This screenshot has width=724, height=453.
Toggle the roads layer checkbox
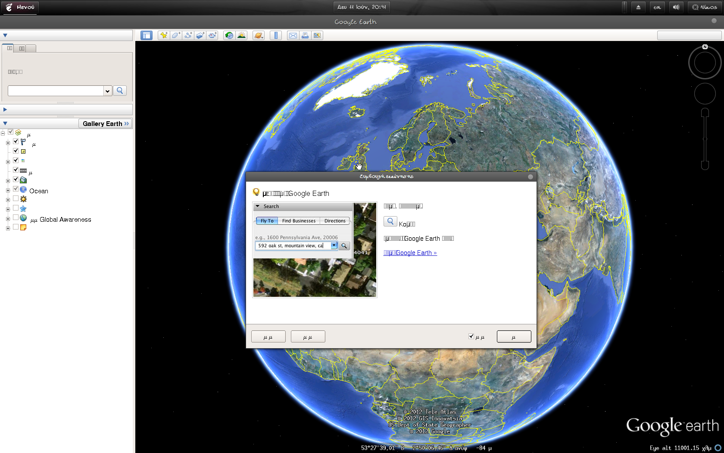click(x=16, y=170)
